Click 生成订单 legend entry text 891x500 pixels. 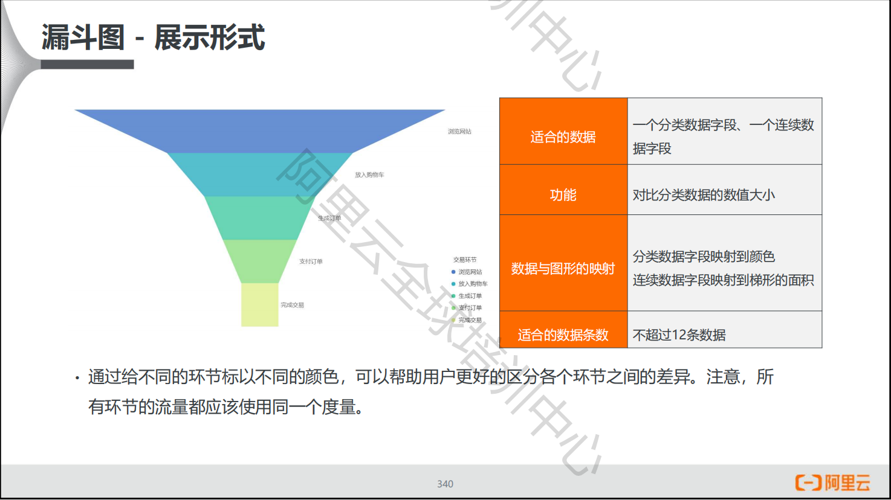coord(470,296)
